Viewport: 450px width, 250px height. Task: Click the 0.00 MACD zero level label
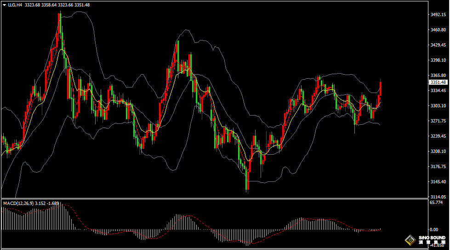pos(433,229)
